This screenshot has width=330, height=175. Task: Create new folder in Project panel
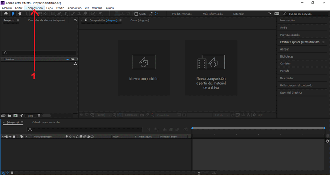[x=9, y=115]
